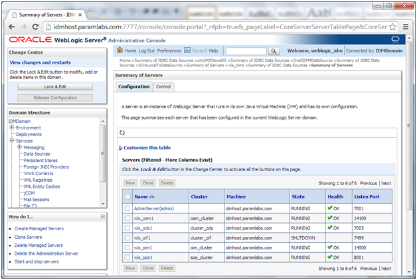The image size is (417, 280).
Task: Click Release Configuration button
Action: (55, 98)
